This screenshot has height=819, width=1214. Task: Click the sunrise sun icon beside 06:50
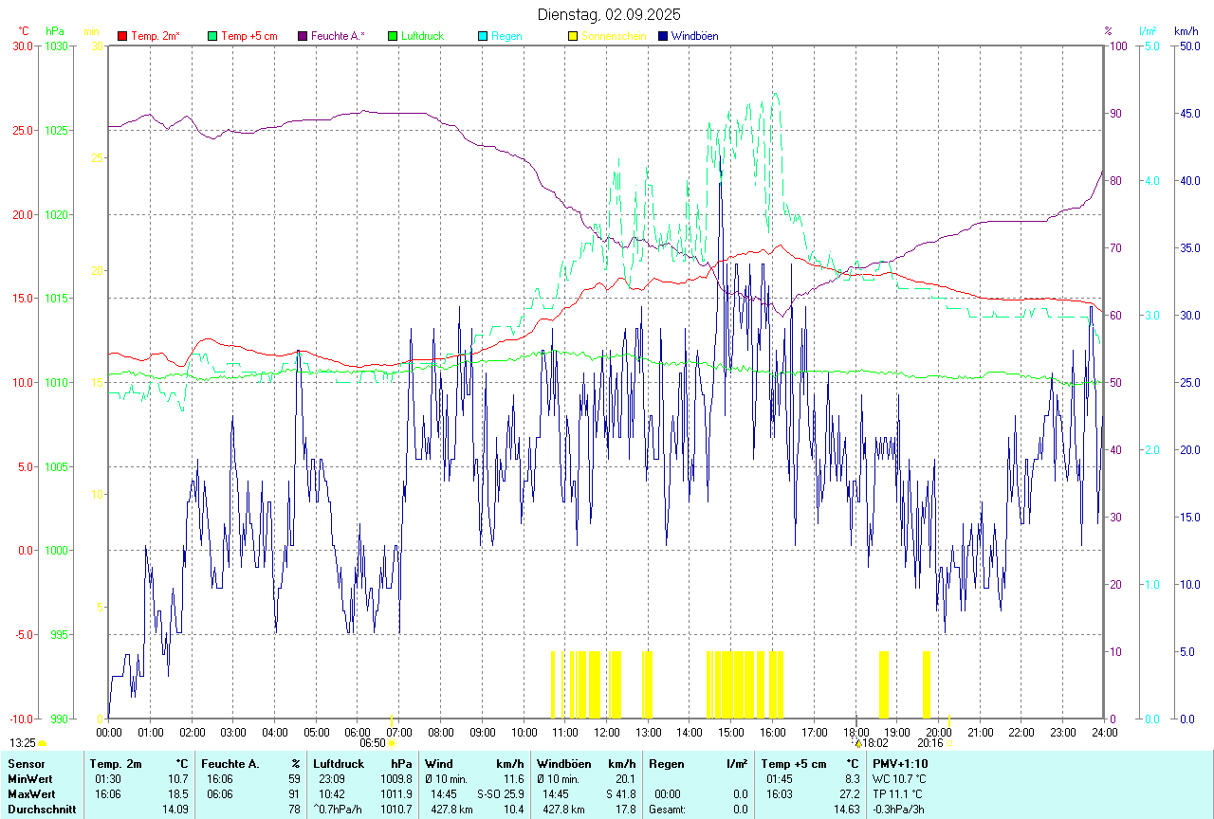[x=391, y=744]
